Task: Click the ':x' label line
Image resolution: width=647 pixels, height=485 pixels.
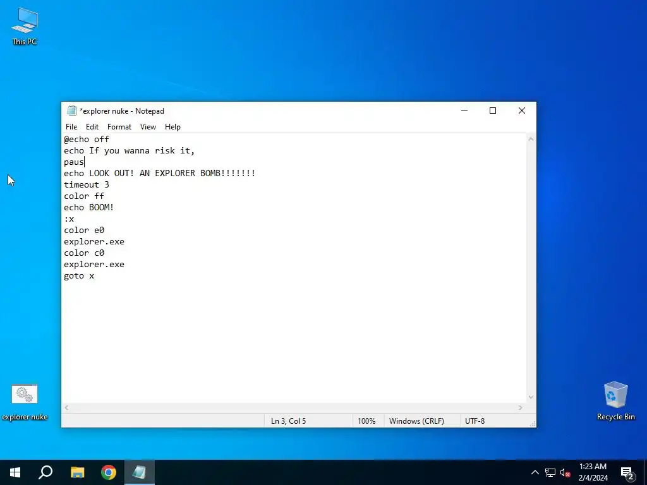Action: point(69,219)
